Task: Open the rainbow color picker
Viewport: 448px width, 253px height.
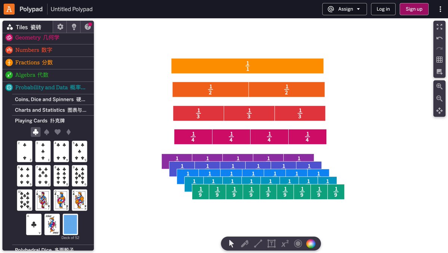Action: 311,244
